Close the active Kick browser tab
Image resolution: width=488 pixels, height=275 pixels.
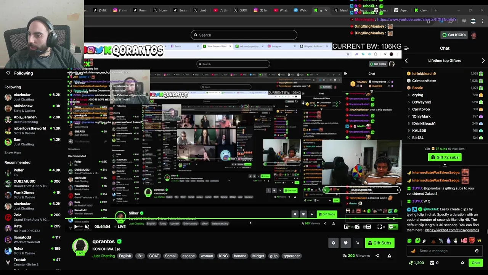(326, 10)
